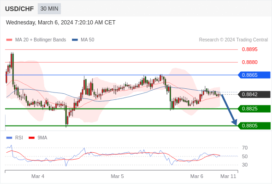272x184 pixels.
Task: Click the Mar 6 date axis label
Action: point(197,176)
